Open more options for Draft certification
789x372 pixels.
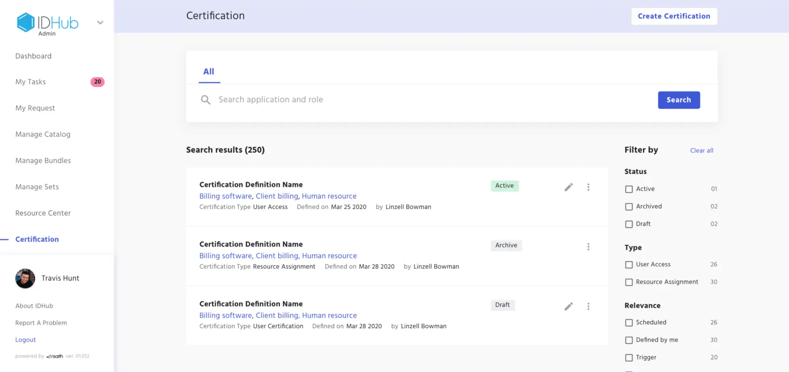pyautogui.click(x=588, y=306)
